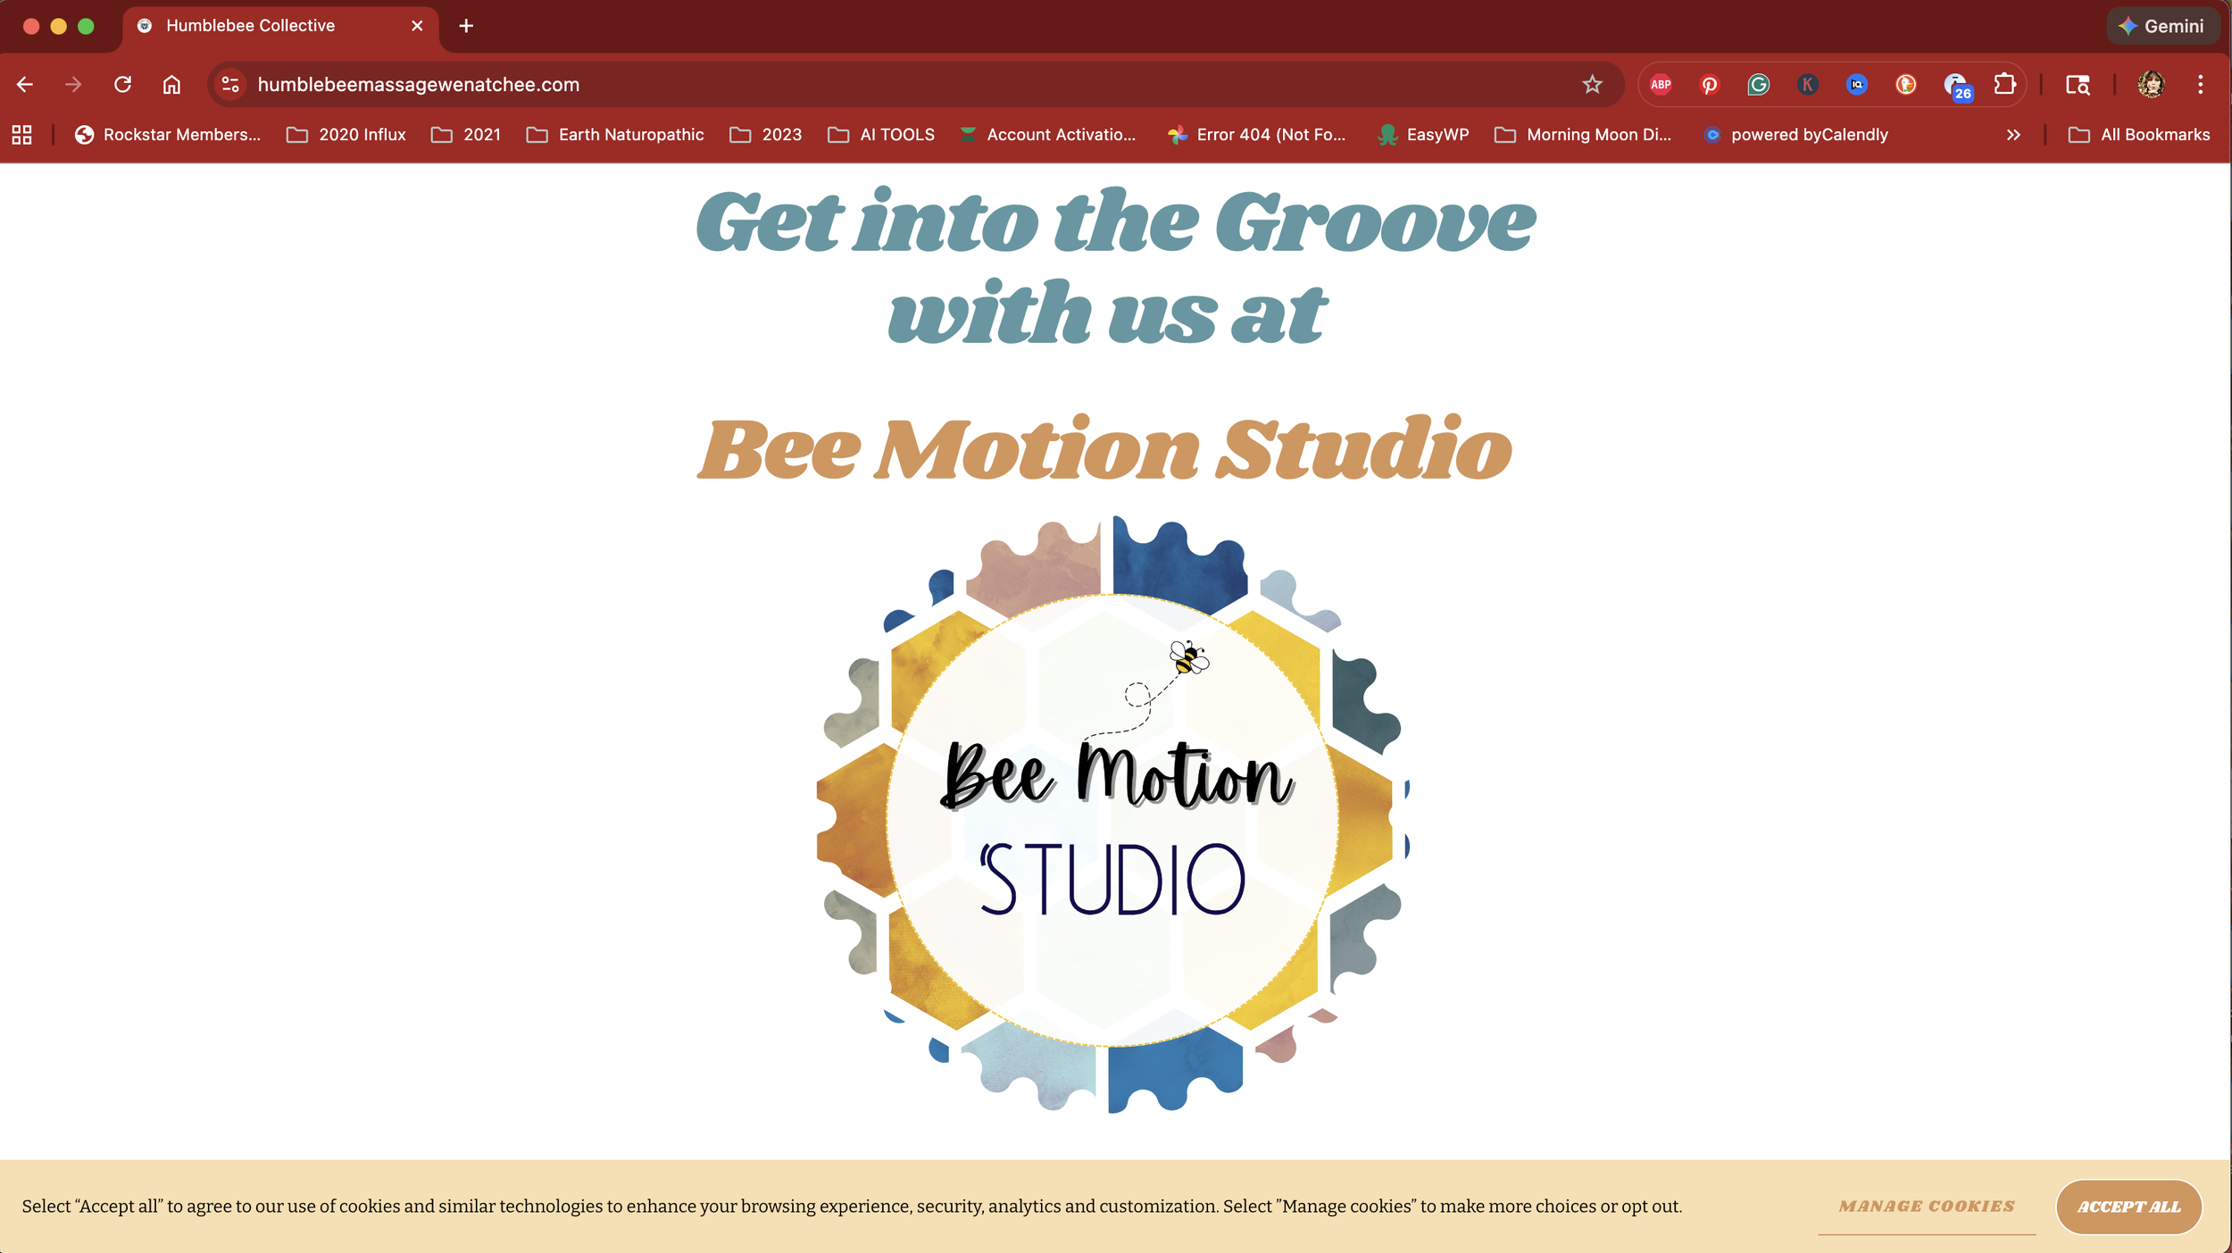Open the apps grid in bookmarks bar
This screenshot has width=2232, height=1253.
click(x=22, y=135)
